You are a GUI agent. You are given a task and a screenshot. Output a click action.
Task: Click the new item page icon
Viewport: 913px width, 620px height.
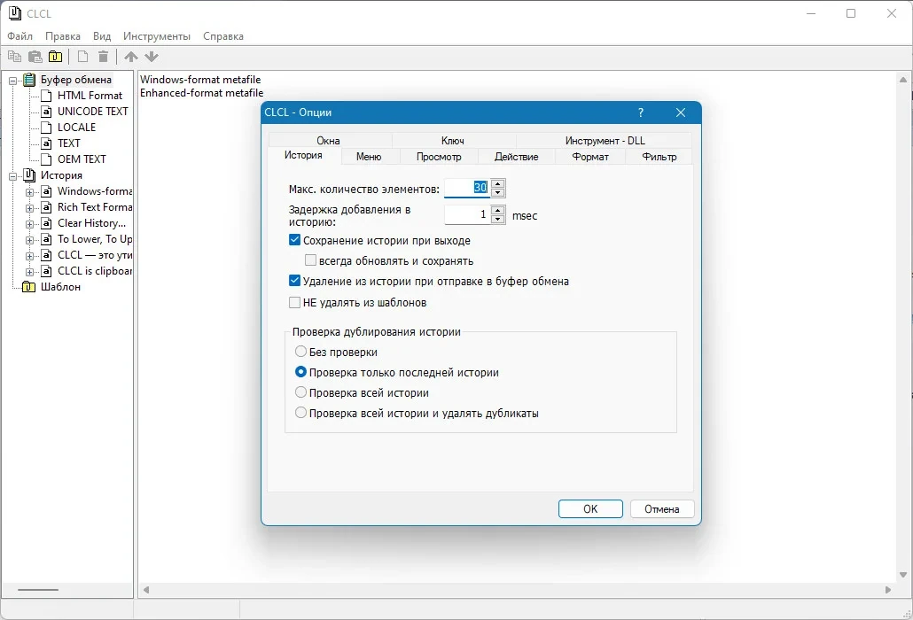pos(82,57)
